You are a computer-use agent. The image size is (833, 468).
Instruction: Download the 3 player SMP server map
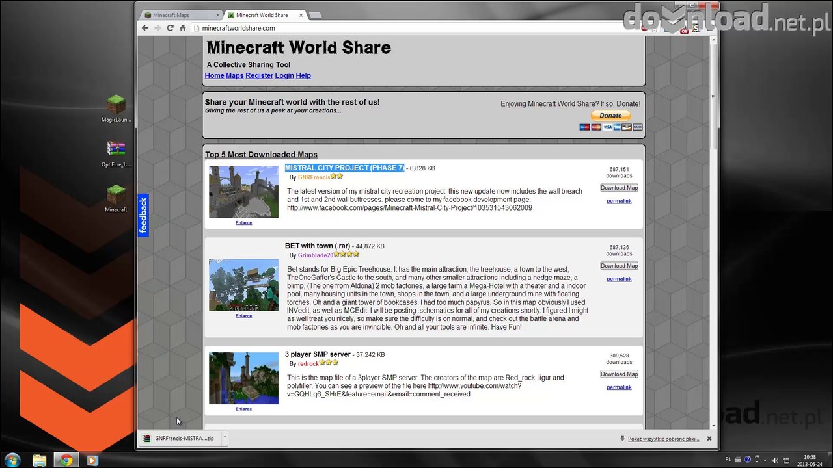(x=619, y=374)
